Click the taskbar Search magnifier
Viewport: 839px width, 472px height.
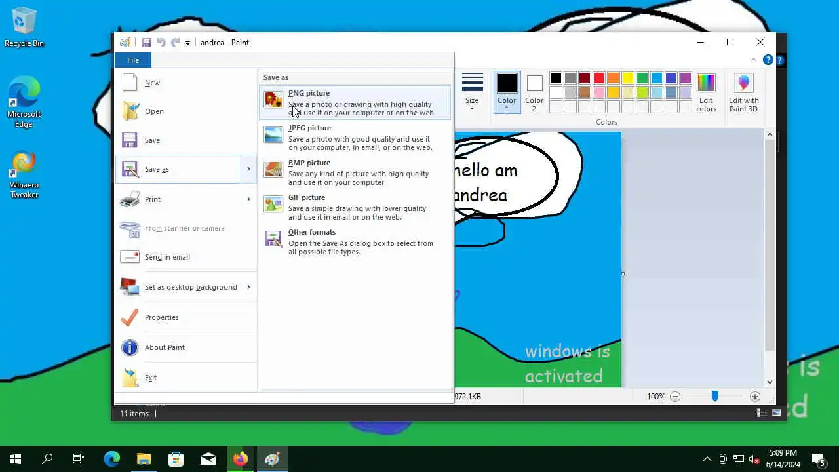click(x=47, y=459)
